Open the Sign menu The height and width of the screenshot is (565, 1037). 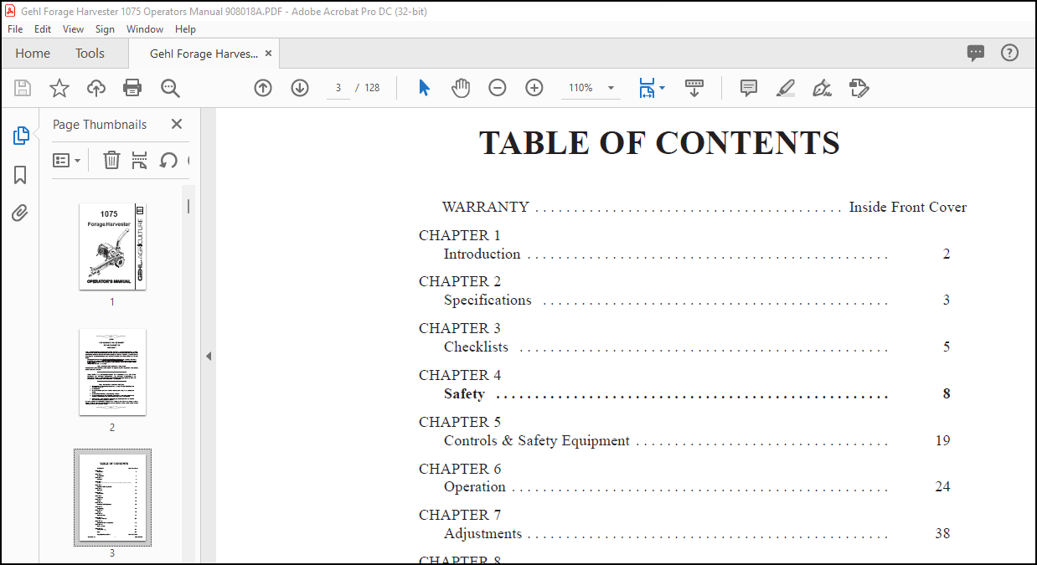point(105,28)
